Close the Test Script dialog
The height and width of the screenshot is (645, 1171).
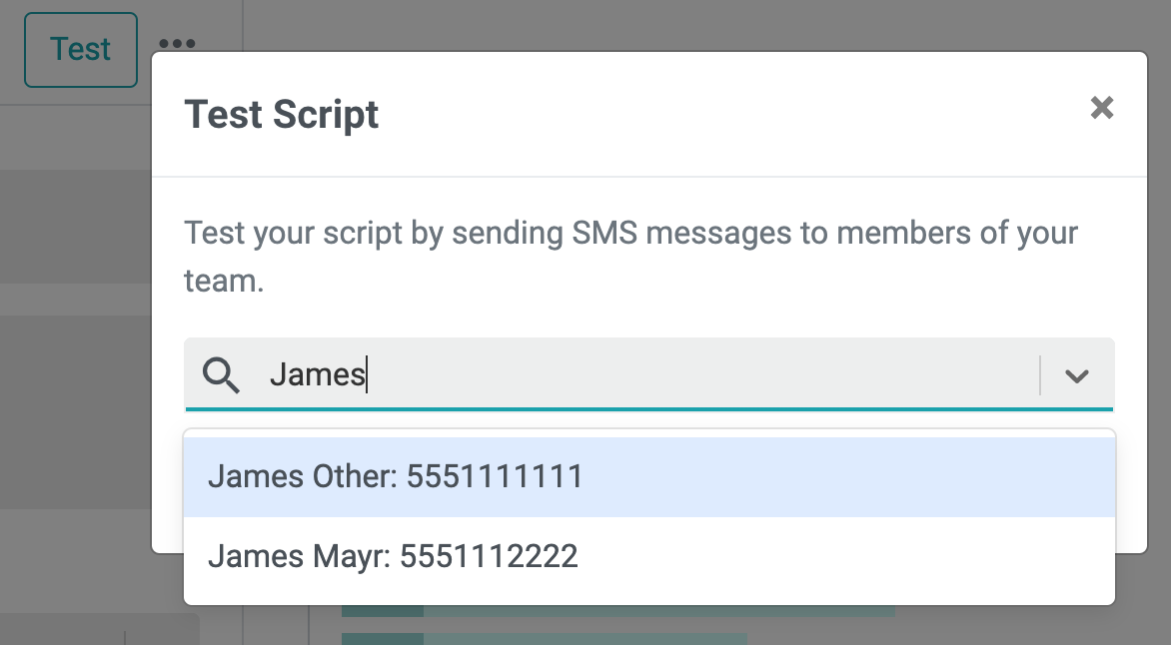tap(1101, 108)
